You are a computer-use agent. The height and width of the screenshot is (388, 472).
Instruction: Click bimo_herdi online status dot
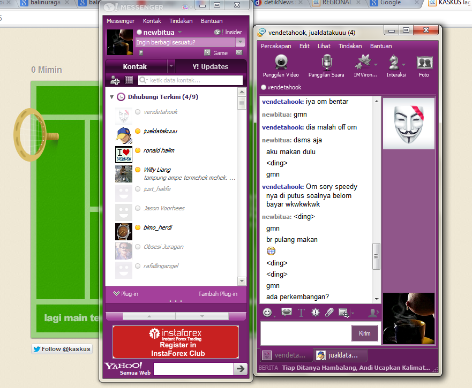click(x=138, y=227)
